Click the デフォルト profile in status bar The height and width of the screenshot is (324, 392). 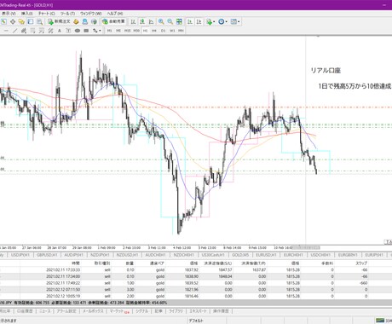196,321
